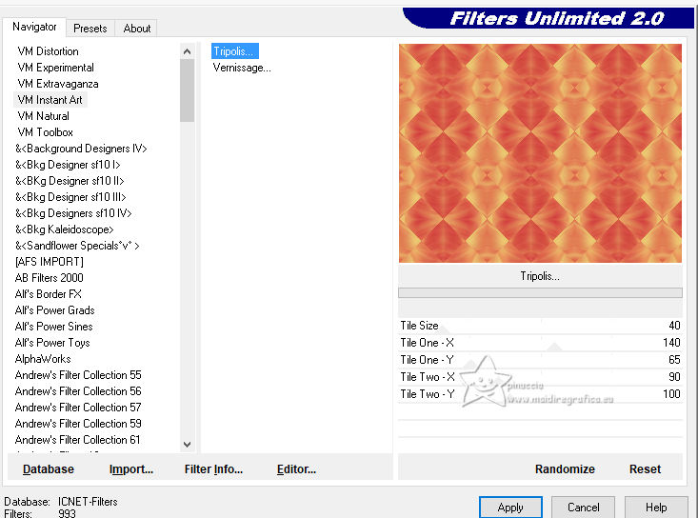Click the category list scroll up arrow
Image resolution: width=698 pixels, height=518 pixels.
187,51
